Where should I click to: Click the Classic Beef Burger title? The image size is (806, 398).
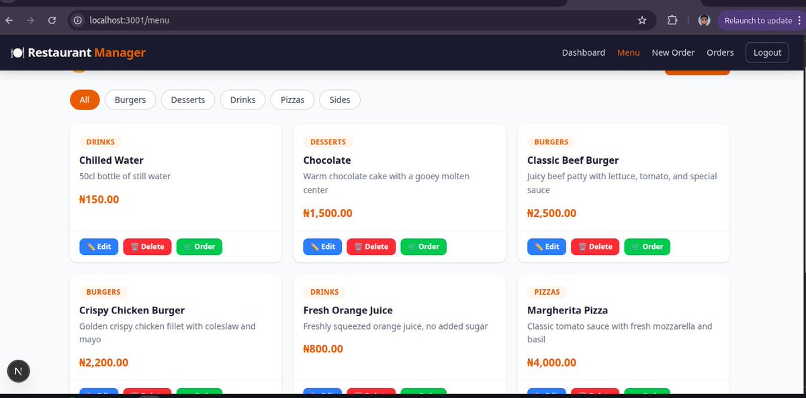573,160
